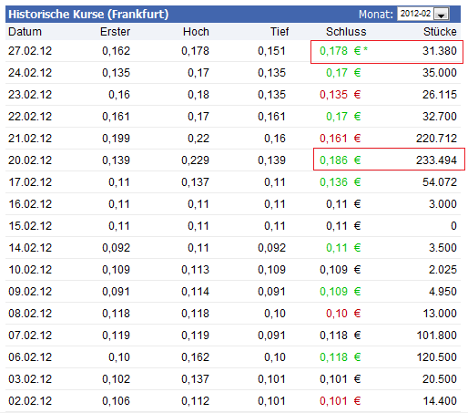Click the Historische Kurse (Frankfurt) title

pyautogui.click(x=88, y=15)
